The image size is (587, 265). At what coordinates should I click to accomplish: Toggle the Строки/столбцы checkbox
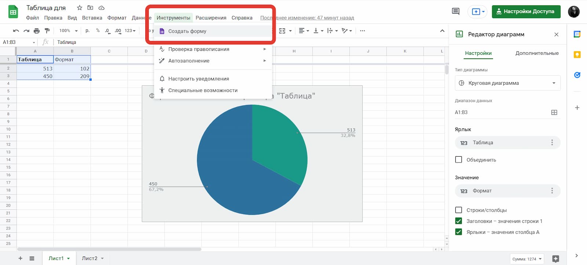coord(459,210)
